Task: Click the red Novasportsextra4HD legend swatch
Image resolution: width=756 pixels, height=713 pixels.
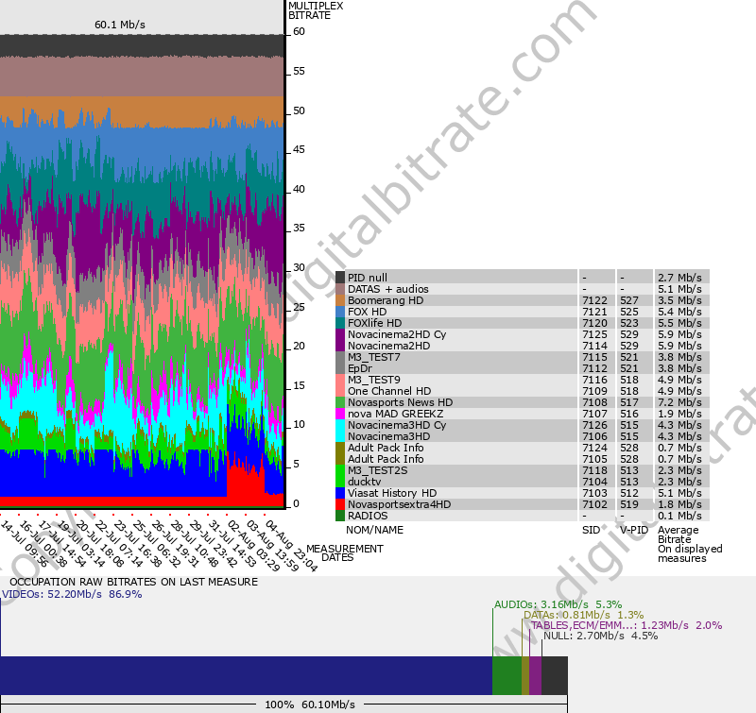Action: [x=340, y=504]
